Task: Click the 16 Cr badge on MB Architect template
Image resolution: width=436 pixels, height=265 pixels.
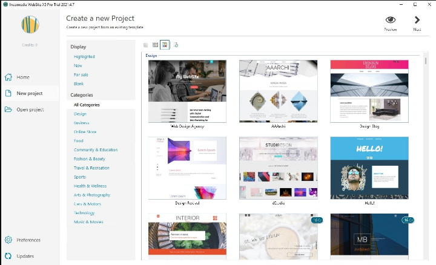Action: (x=408, y=220)
